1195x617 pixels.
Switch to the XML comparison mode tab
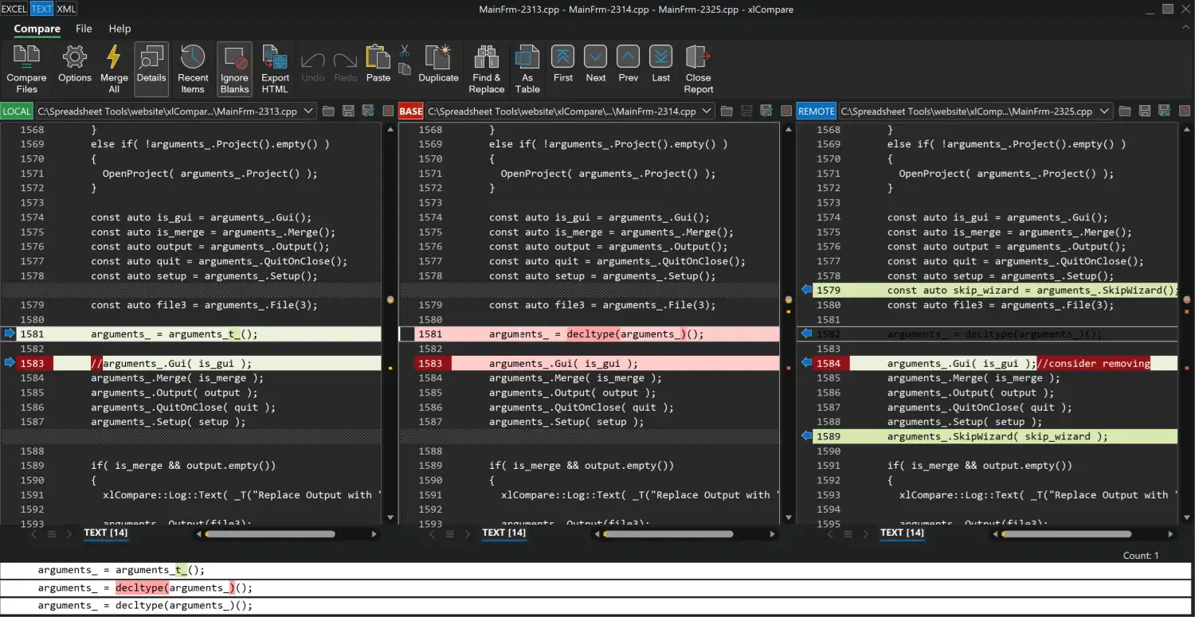66,9
